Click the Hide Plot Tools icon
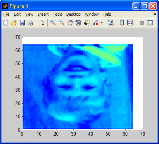Viewport: 159px width, 144px height. (x=142, y=23)
